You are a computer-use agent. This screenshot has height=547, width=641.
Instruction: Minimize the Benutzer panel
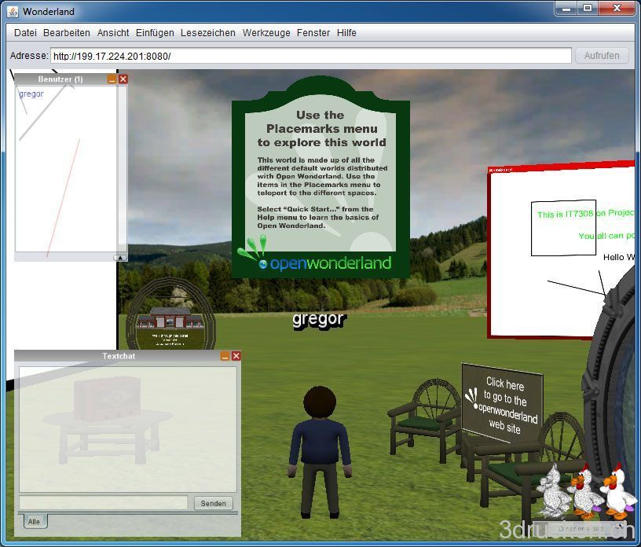[112, 79]
